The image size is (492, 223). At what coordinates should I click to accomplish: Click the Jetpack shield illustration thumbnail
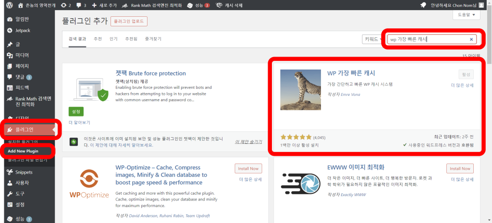pyautogui.click(x=89, y=90)
